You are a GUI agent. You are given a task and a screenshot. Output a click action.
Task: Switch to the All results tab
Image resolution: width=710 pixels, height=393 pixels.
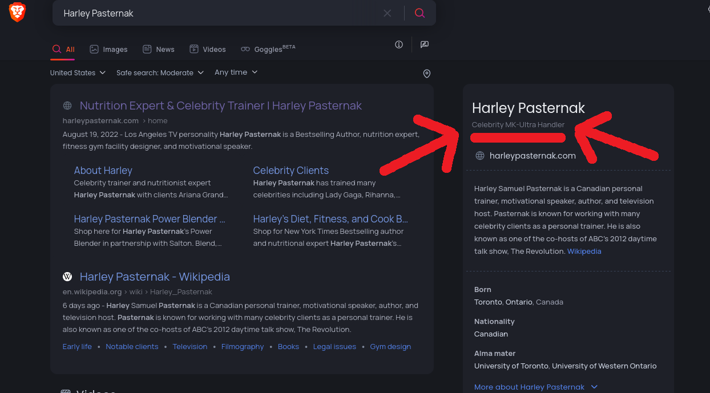[63, 49]
